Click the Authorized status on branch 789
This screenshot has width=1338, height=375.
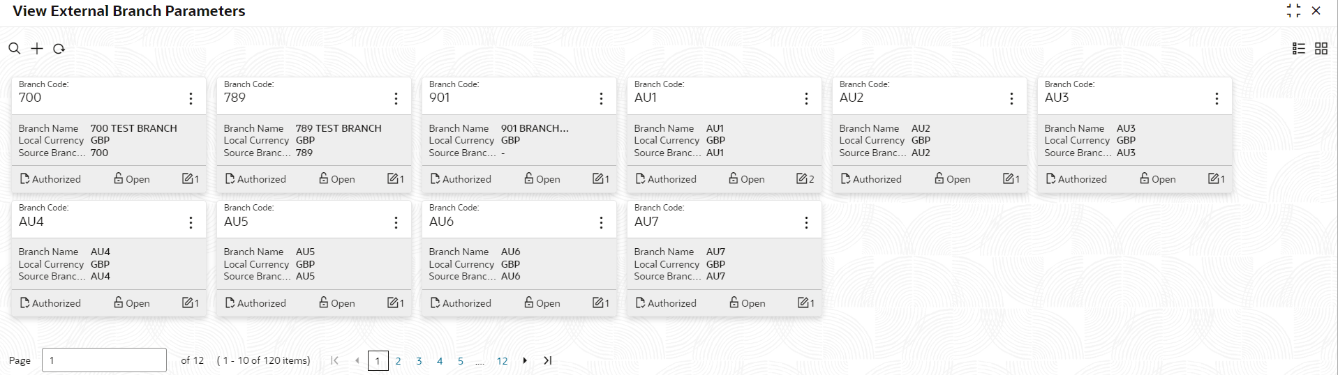255,179
